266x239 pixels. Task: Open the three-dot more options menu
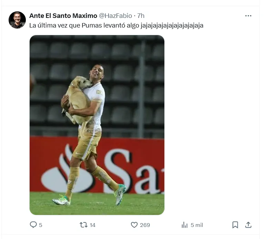point(248,16)
